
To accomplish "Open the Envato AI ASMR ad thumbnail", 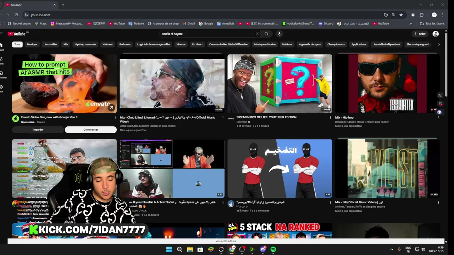I will (x=64, y=84).
